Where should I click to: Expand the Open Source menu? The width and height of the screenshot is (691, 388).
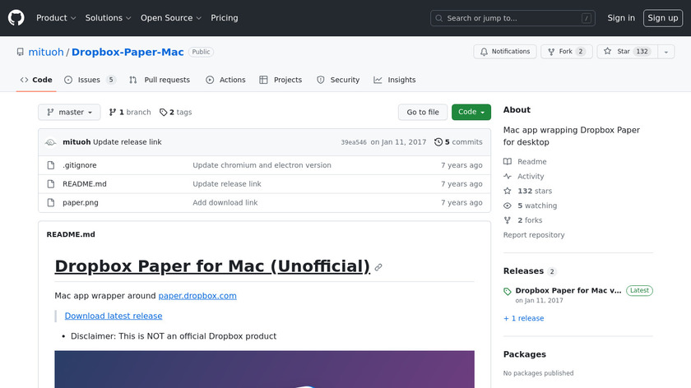pyautogui.click(x=171, y=18)
